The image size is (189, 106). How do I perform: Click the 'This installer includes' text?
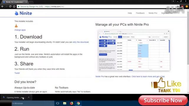(x=24, y=21)
